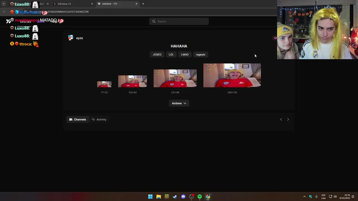The width and height of the screenshot is (358, 201).
Task: Open the eyzs author name link
Action: [x=79, y=38]
